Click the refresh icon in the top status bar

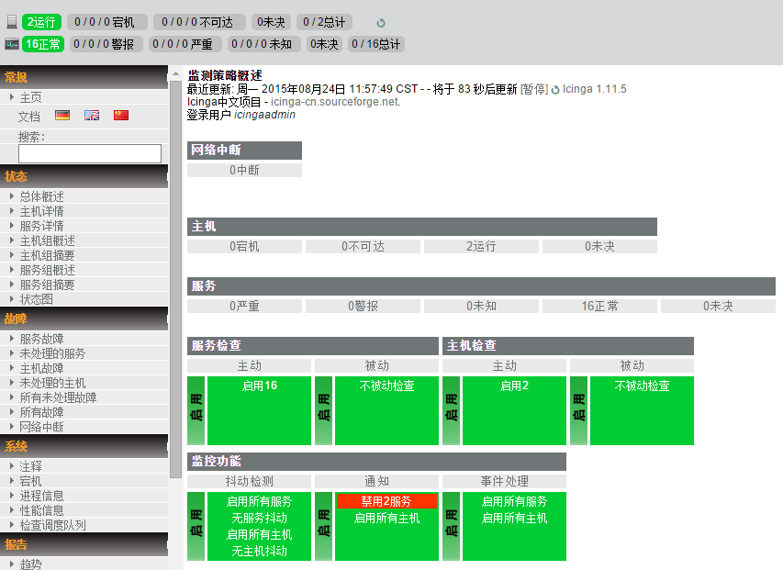pyautogui.click(x=381, y=23)
